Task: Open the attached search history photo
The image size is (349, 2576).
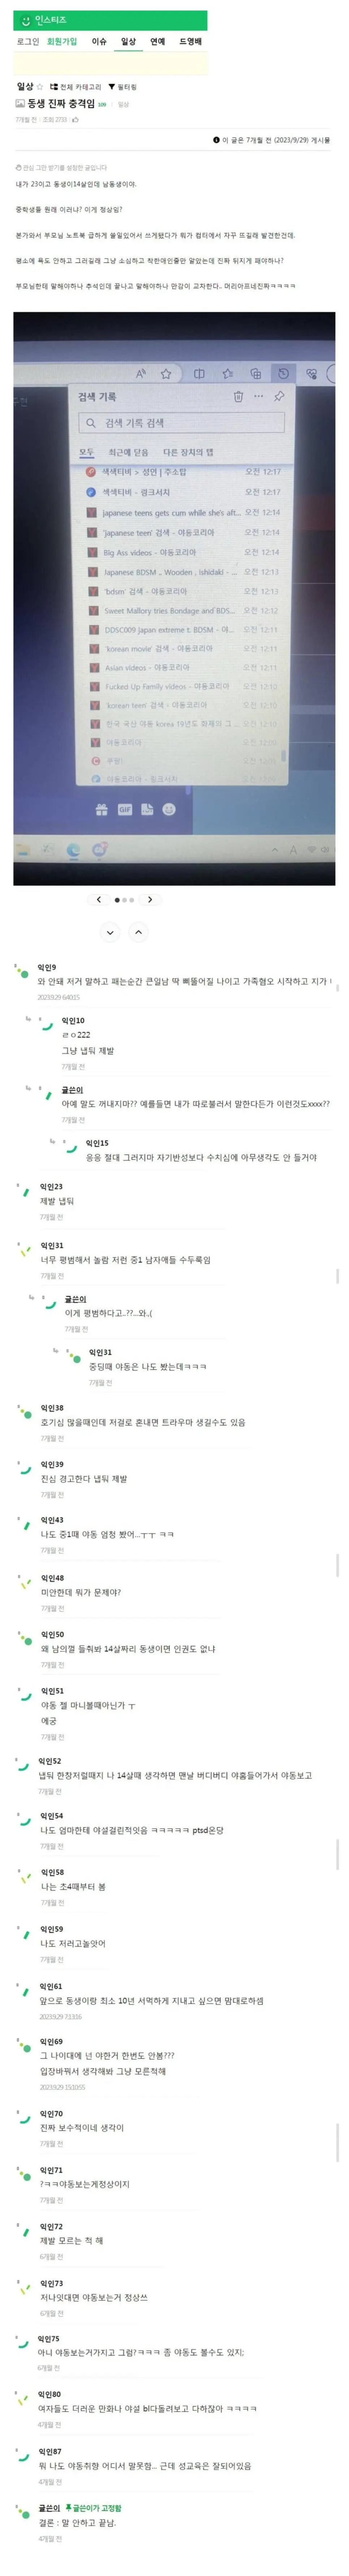Action: tap(174, 598)
